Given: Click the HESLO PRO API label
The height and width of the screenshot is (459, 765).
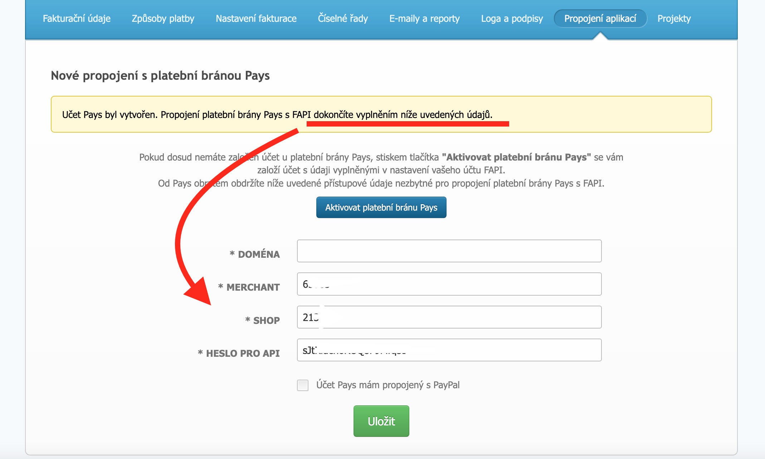Looking at the screenshot, I should (x=239, y=353).
